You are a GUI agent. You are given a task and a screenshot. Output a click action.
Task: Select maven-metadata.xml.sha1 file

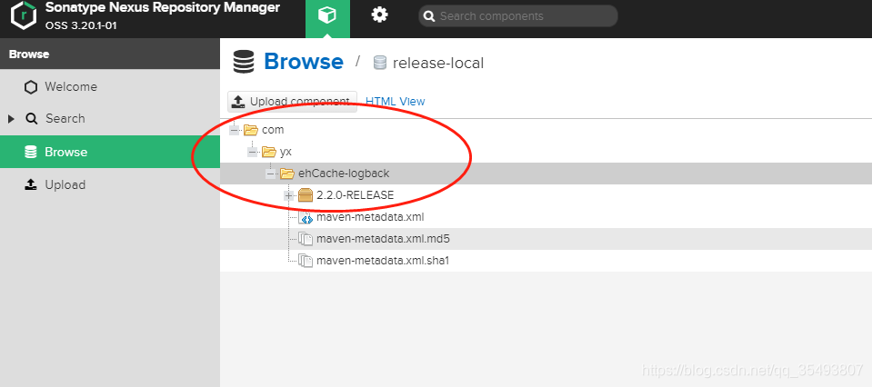(x=383, y=261)
